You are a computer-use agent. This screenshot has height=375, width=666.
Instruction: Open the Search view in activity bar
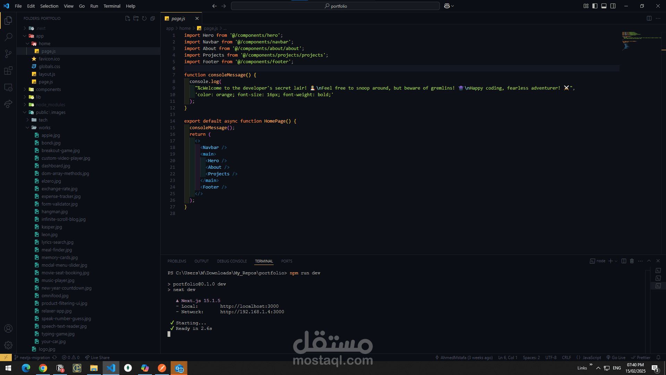pos(8,37)
